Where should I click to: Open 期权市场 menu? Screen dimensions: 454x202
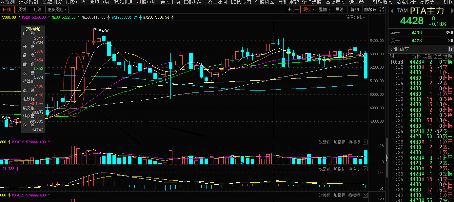coord(76,2)
